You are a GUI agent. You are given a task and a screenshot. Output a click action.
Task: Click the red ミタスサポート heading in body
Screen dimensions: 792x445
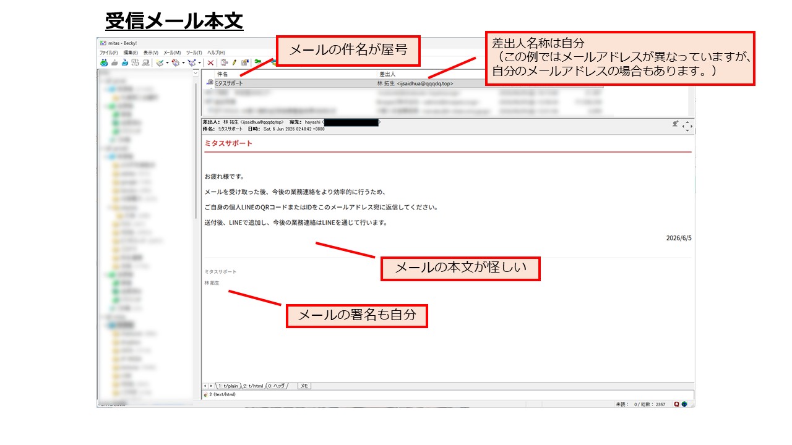coord(228,143)
